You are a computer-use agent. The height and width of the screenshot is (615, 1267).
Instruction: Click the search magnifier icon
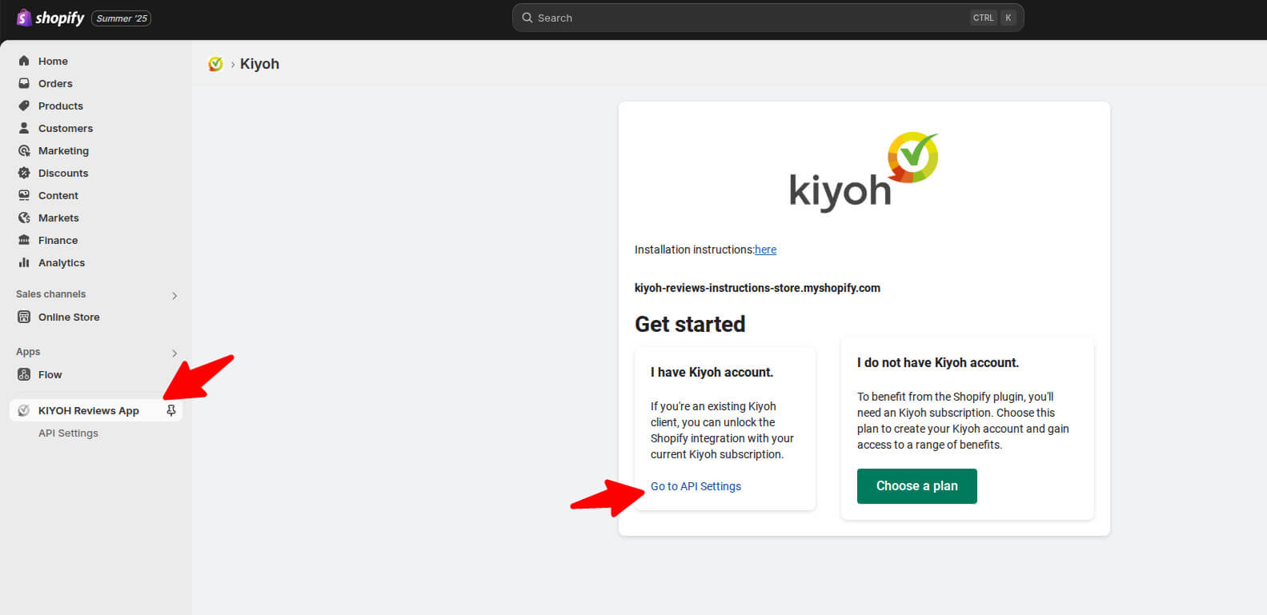click(x=527, y=18)
